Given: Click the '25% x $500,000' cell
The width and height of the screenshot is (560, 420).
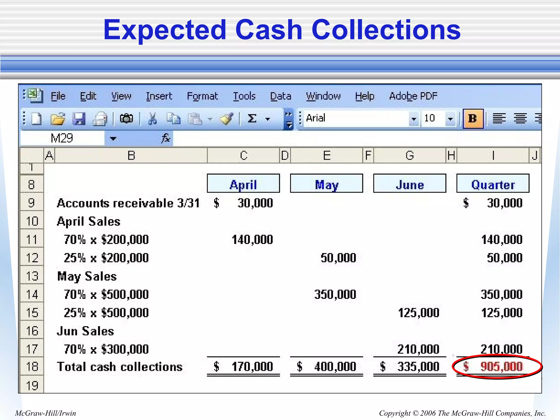Looking at the screenshot, I should [106, 313].
